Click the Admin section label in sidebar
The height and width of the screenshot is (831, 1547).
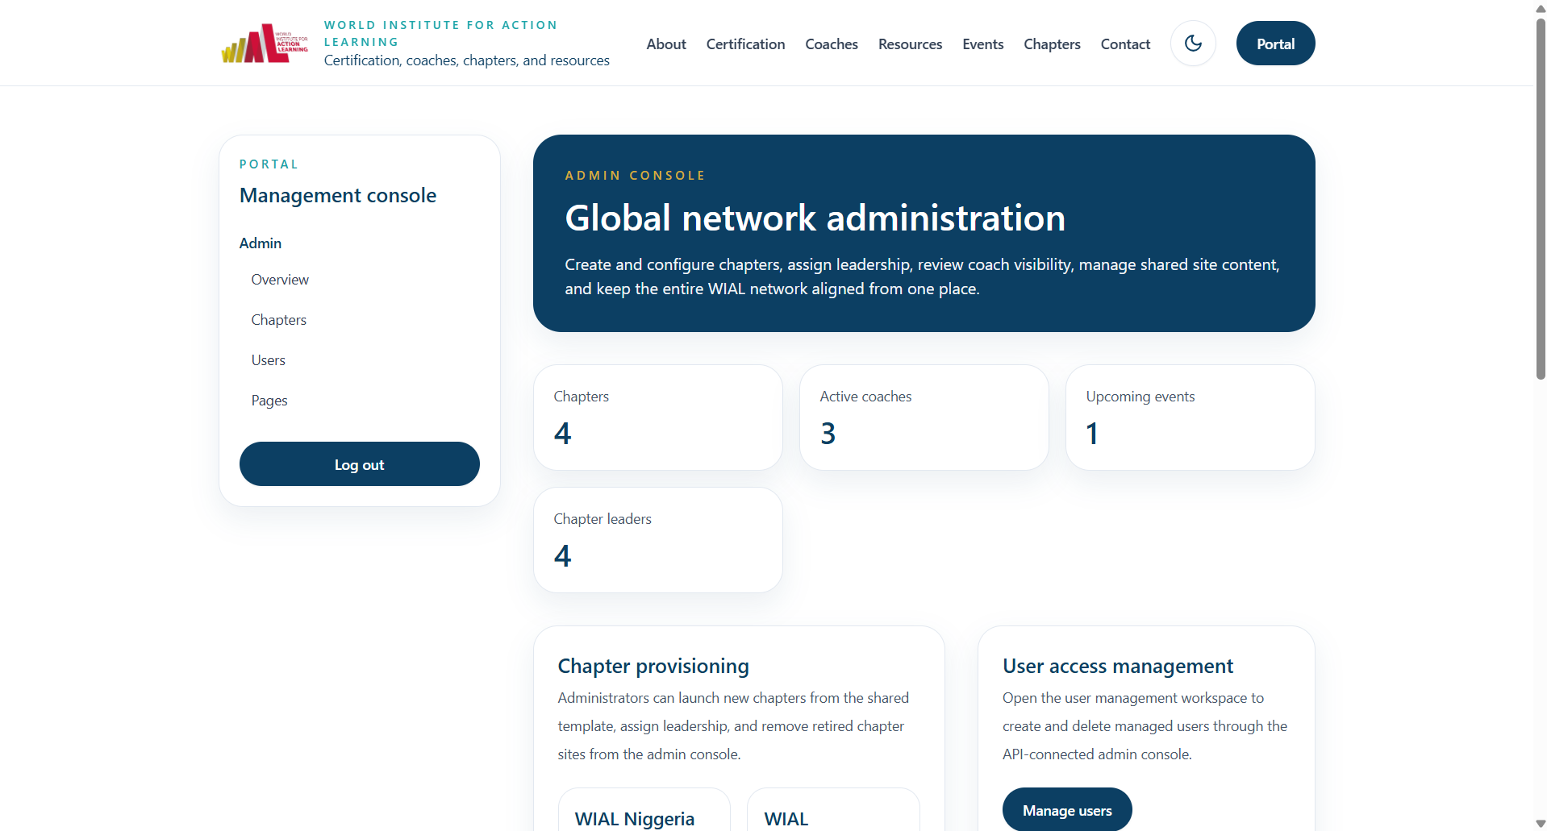(261, 243)
